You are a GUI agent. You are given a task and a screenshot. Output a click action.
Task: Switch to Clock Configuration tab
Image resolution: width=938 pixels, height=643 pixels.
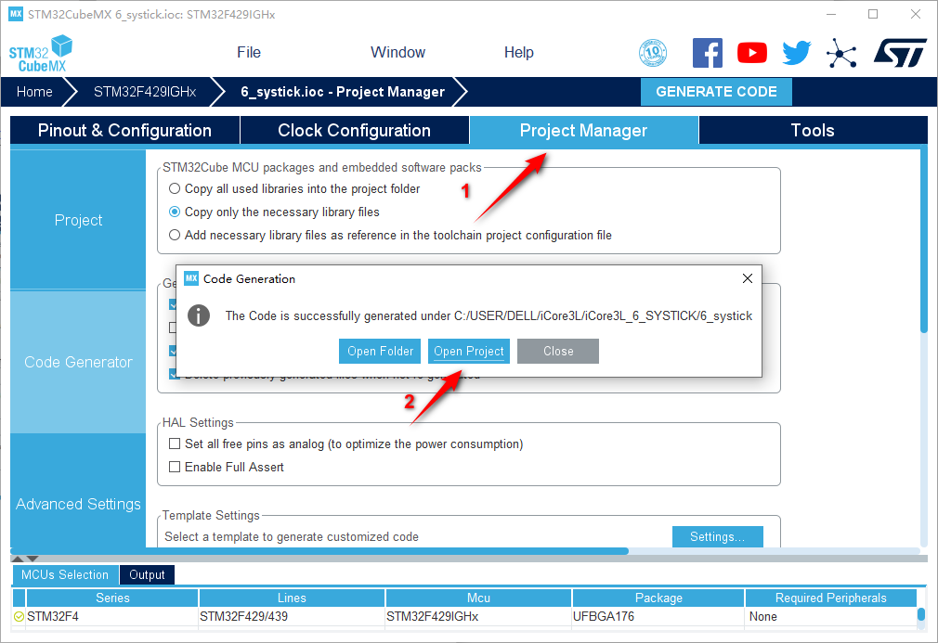pyautogui.click(x=354, y=130)
